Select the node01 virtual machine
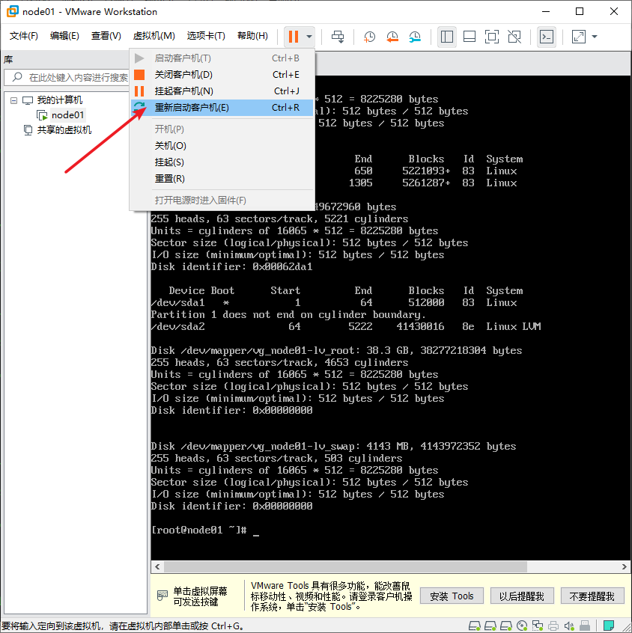 coord(67,115)
